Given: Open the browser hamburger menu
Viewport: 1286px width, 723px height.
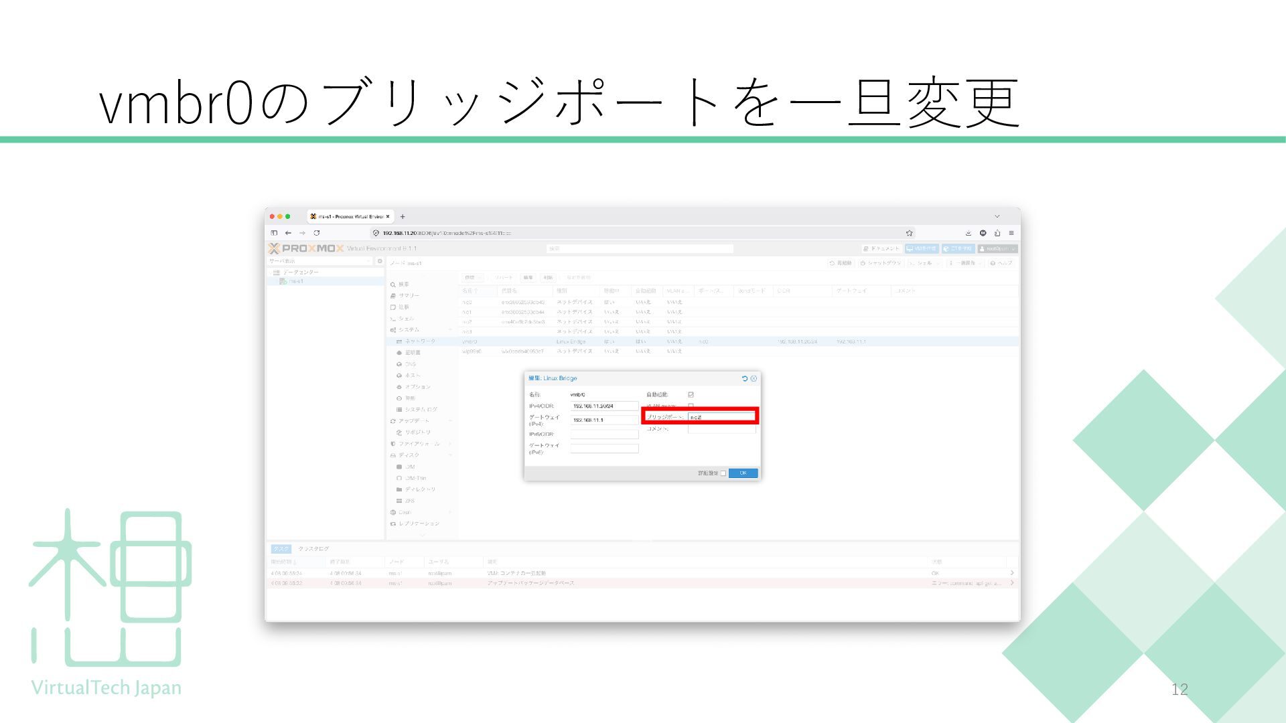Looking at the screenshot, I should (1011, 233).
